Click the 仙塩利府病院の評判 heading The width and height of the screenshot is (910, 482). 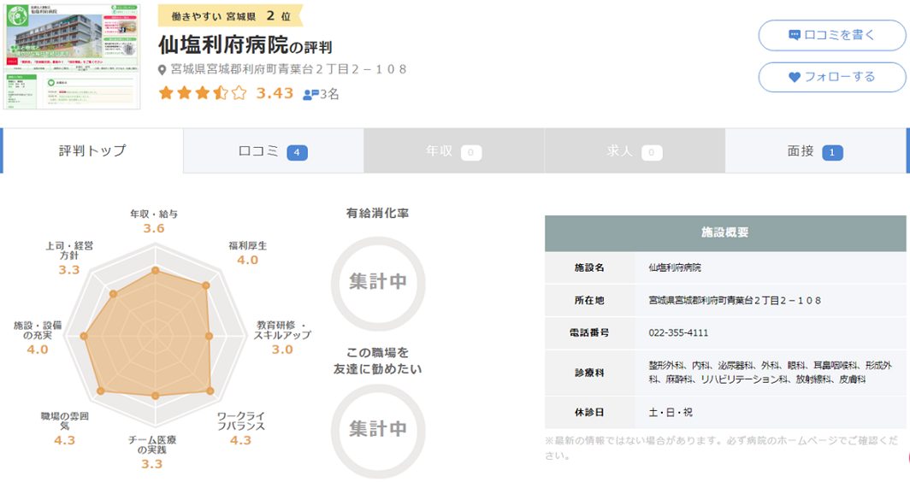pos(245,44)
